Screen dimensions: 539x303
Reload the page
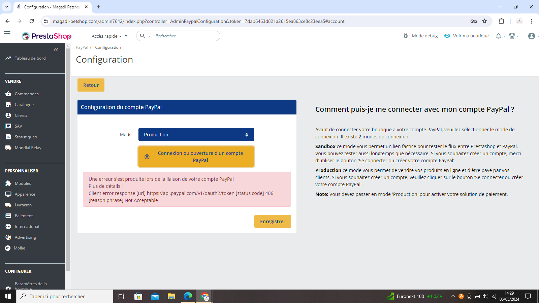tap(32, 21)
